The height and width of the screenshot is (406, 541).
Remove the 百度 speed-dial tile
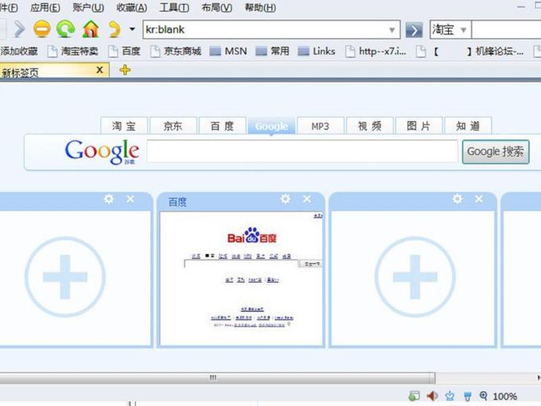tap(307, 199)
